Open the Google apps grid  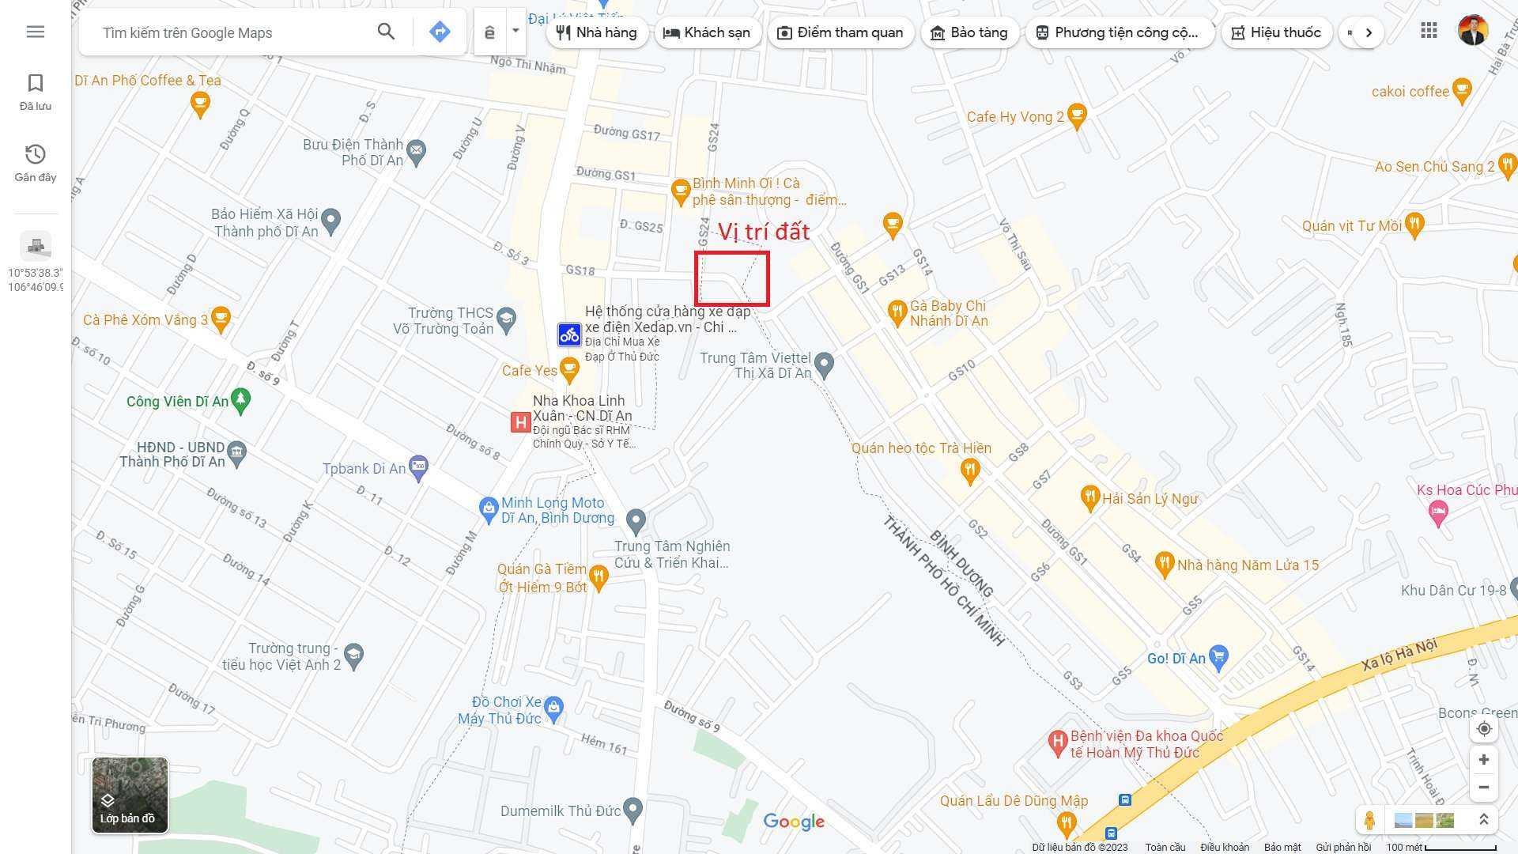pyautogui.click(x=1429, y=31)
